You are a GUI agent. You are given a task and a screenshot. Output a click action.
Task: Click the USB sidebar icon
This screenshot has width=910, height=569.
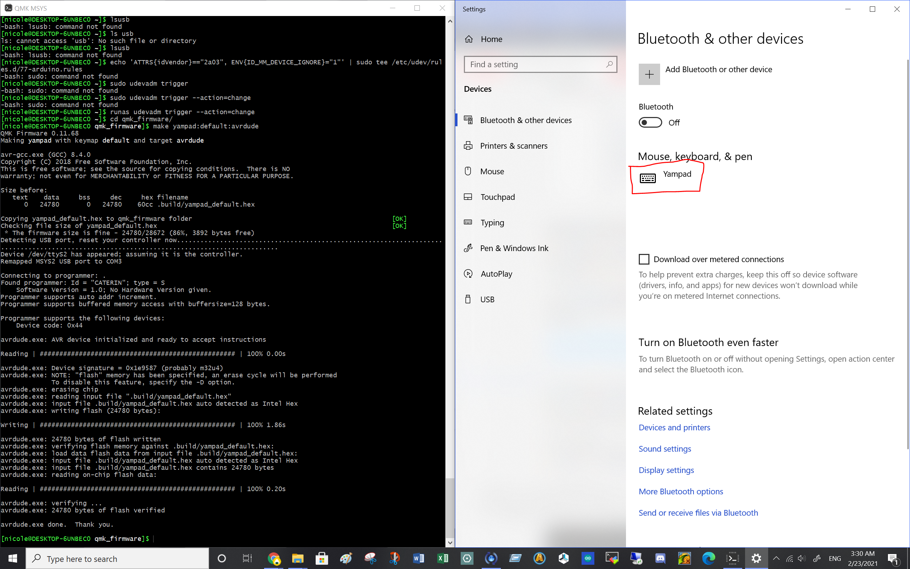[468, 299]
